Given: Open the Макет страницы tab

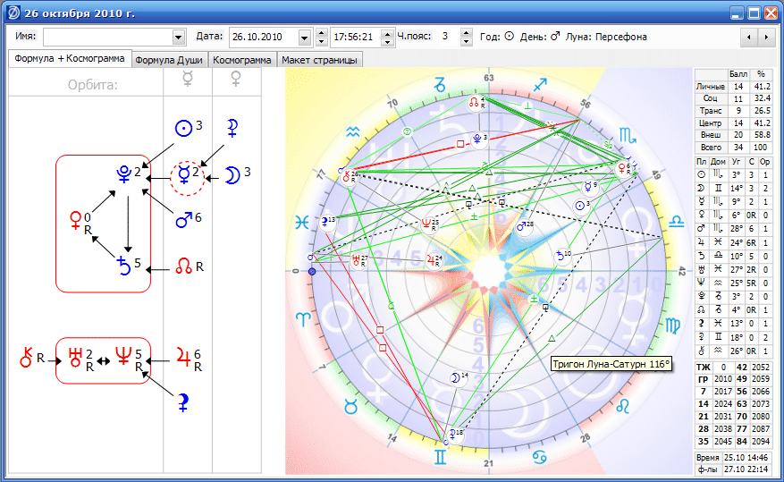Looking at the screenshot, I should [x=319, y=60].
